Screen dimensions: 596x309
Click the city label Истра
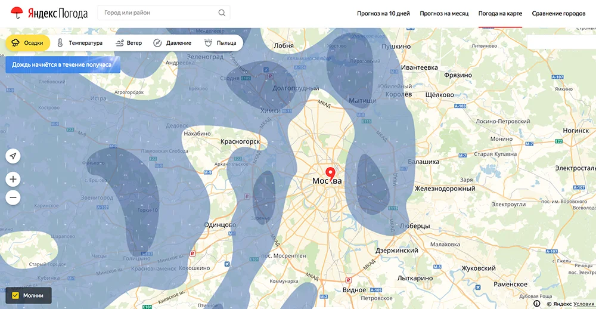tap(98, 98)
